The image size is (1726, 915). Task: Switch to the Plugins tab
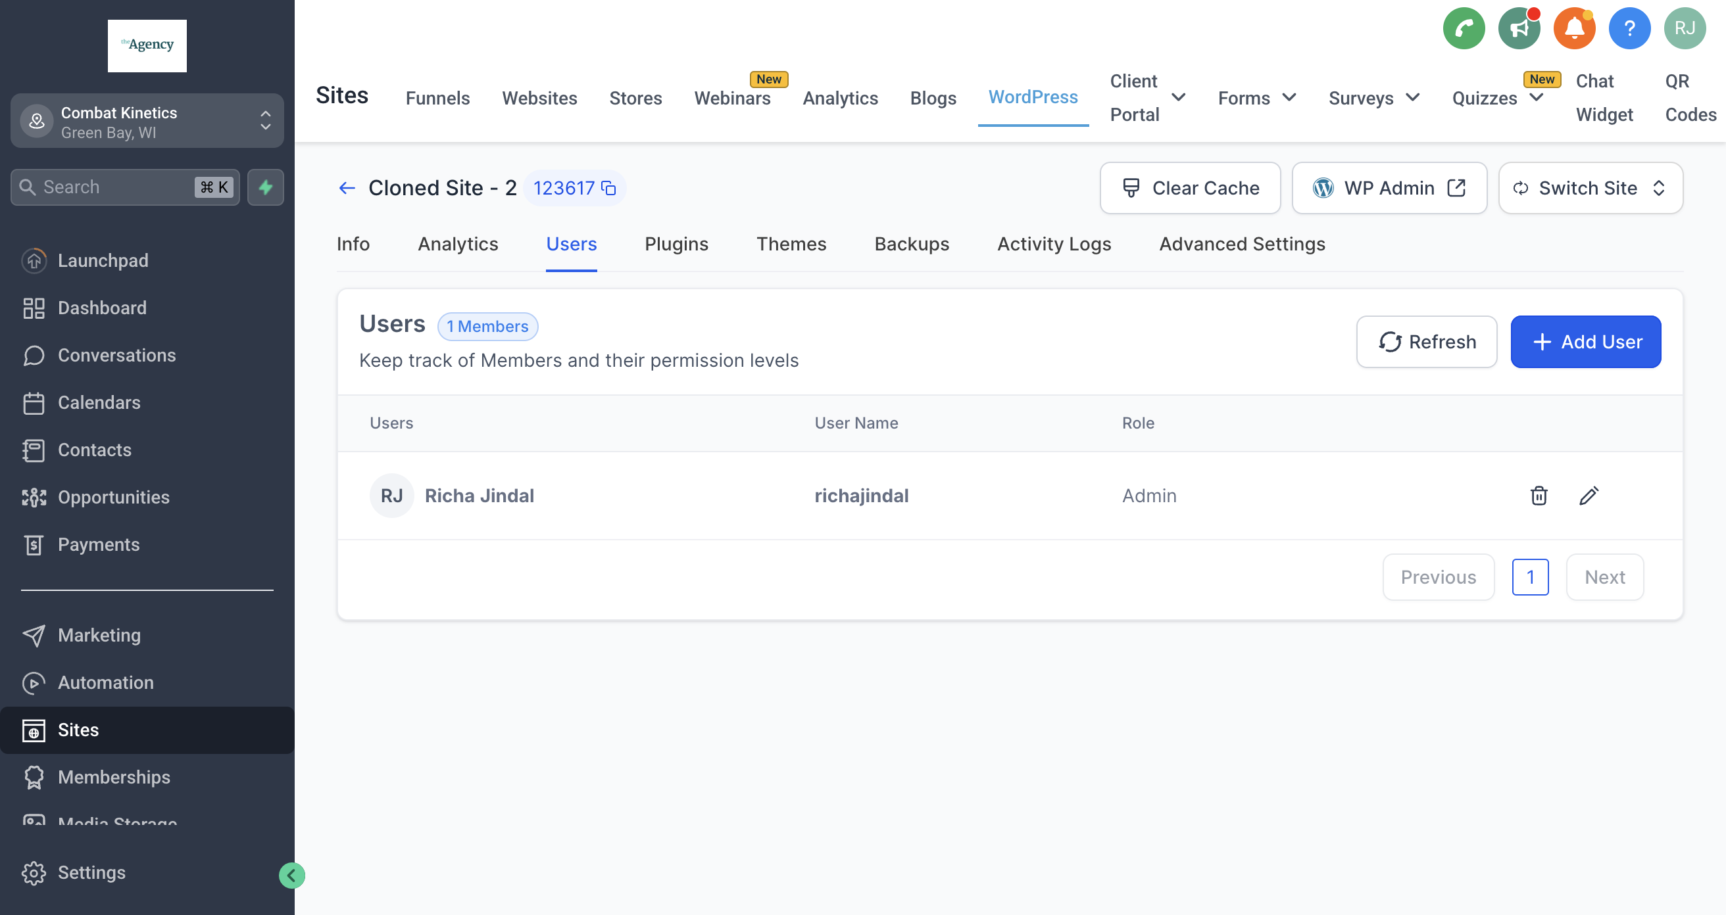[676, 244]
